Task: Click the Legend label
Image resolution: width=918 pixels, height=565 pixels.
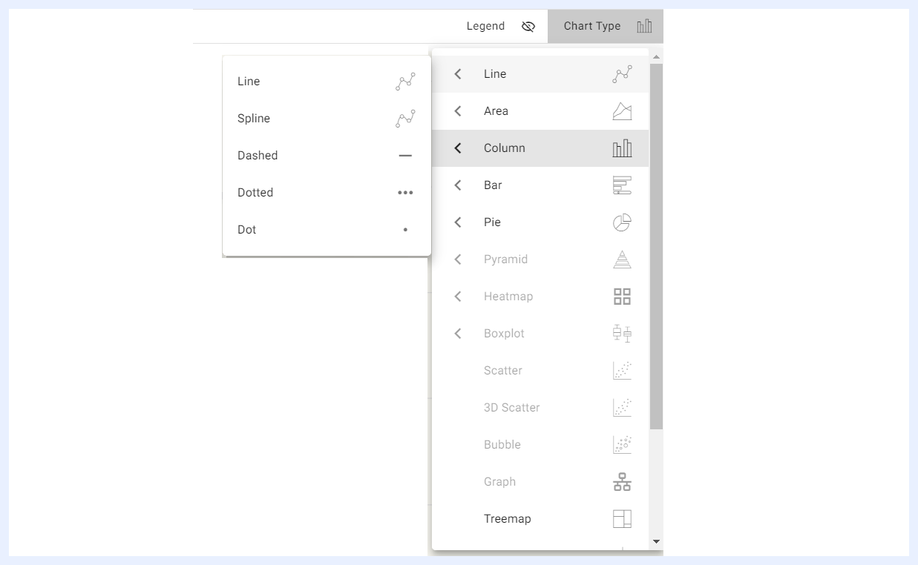Action: click(485, 27)
